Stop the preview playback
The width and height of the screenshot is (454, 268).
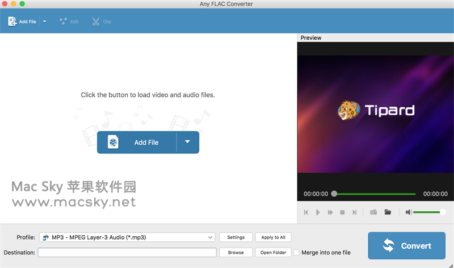click(x=342, y=212)
